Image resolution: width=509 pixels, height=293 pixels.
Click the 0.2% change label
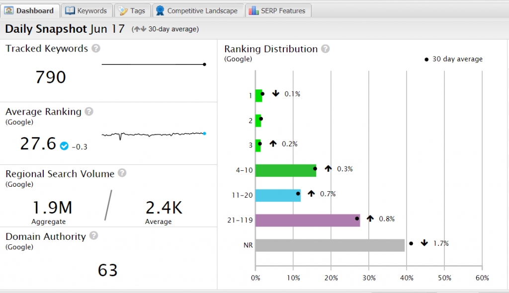[290, 144]
